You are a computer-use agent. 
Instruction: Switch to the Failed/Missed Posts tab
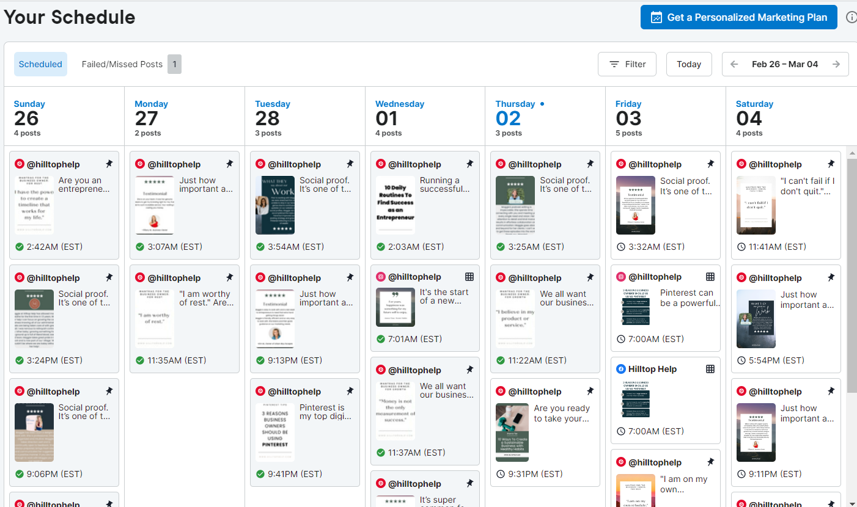tap(122, 64)
